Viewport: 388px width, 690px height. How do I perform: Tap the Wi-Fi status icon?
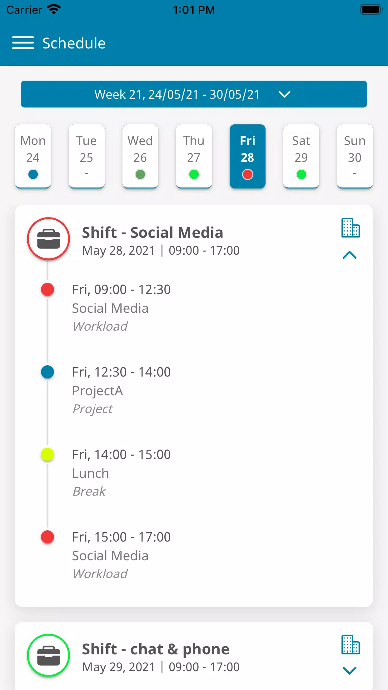point(54,10)
